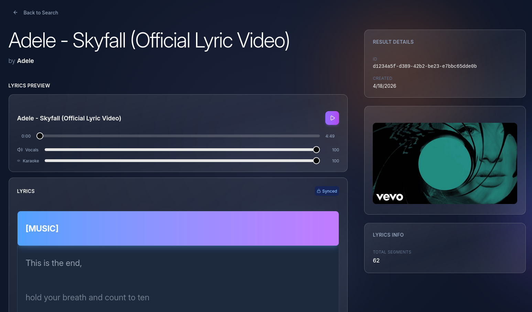Viewport: 532px width, 312px height.
Task: Click the artist name Adele
Action: coord(25,61)
